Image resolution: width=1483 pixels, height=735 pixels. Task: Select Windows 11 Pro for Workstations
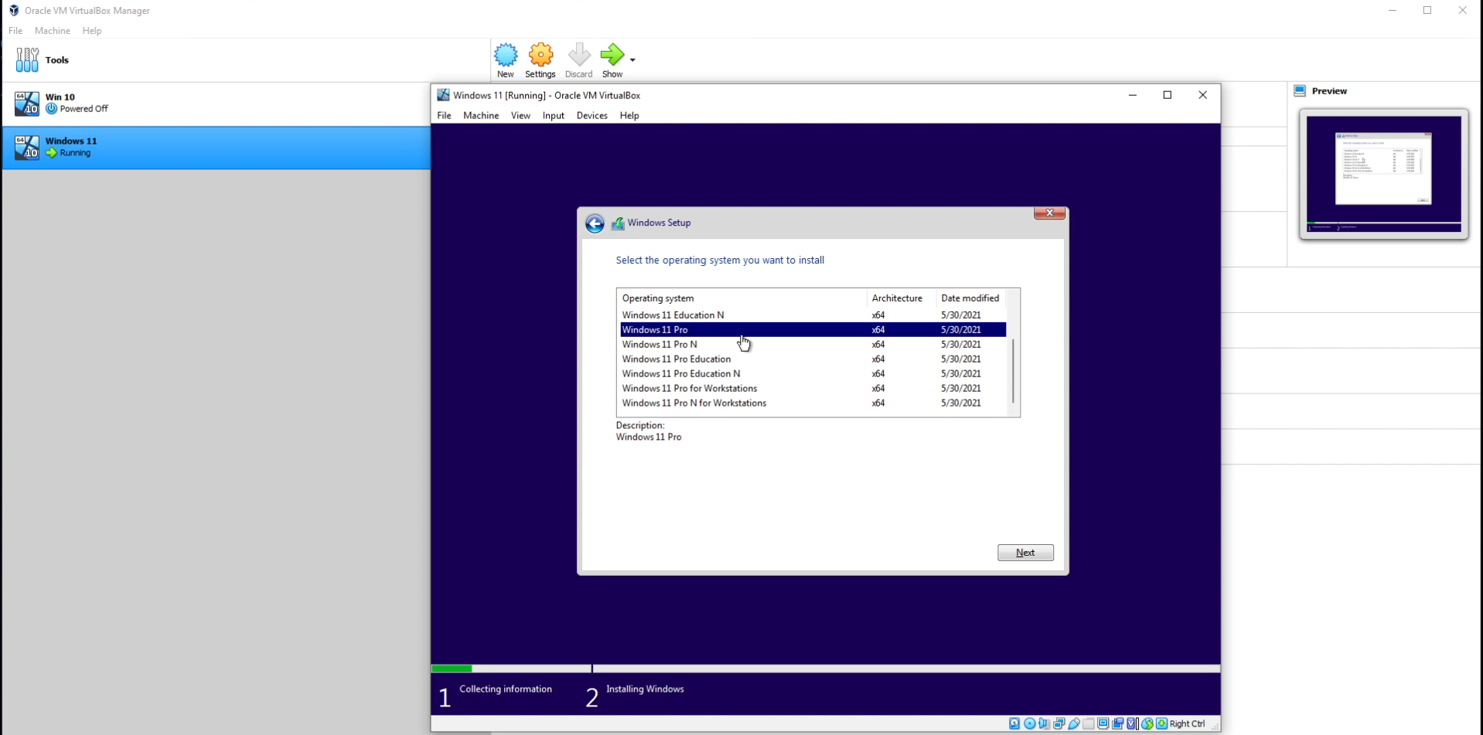tap(690, 388)
